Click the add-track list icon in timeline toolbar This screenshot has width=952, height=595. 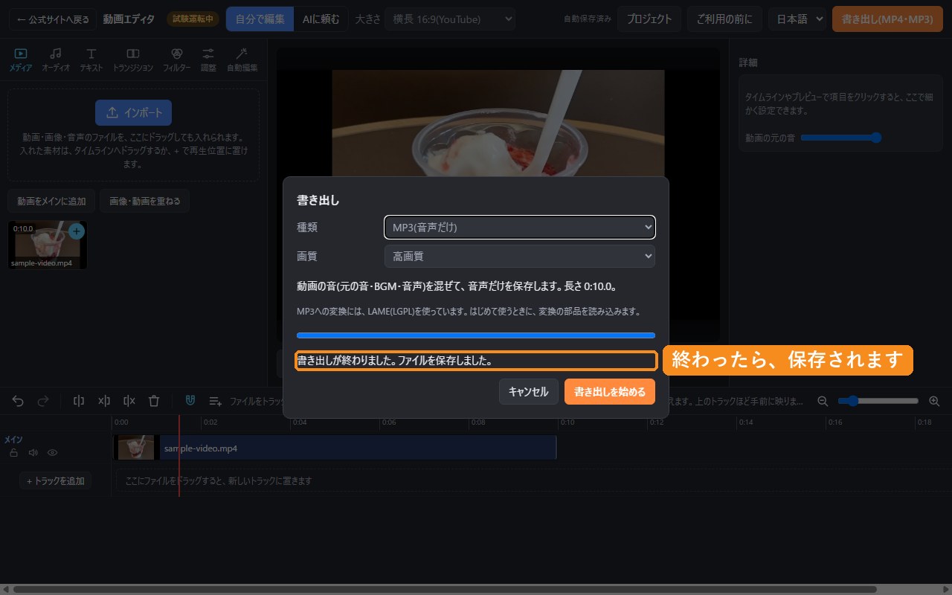click(x=216, y=401)
